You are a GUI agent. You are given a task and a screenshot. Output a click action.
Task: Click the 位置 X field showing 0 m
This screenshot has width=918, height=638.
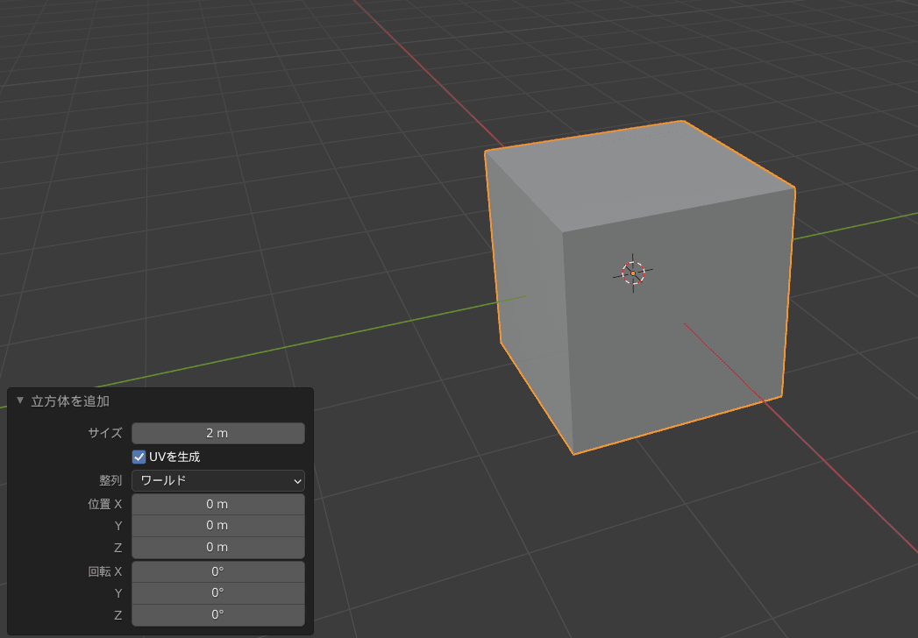pyautogui.click(x=217, y=504)
